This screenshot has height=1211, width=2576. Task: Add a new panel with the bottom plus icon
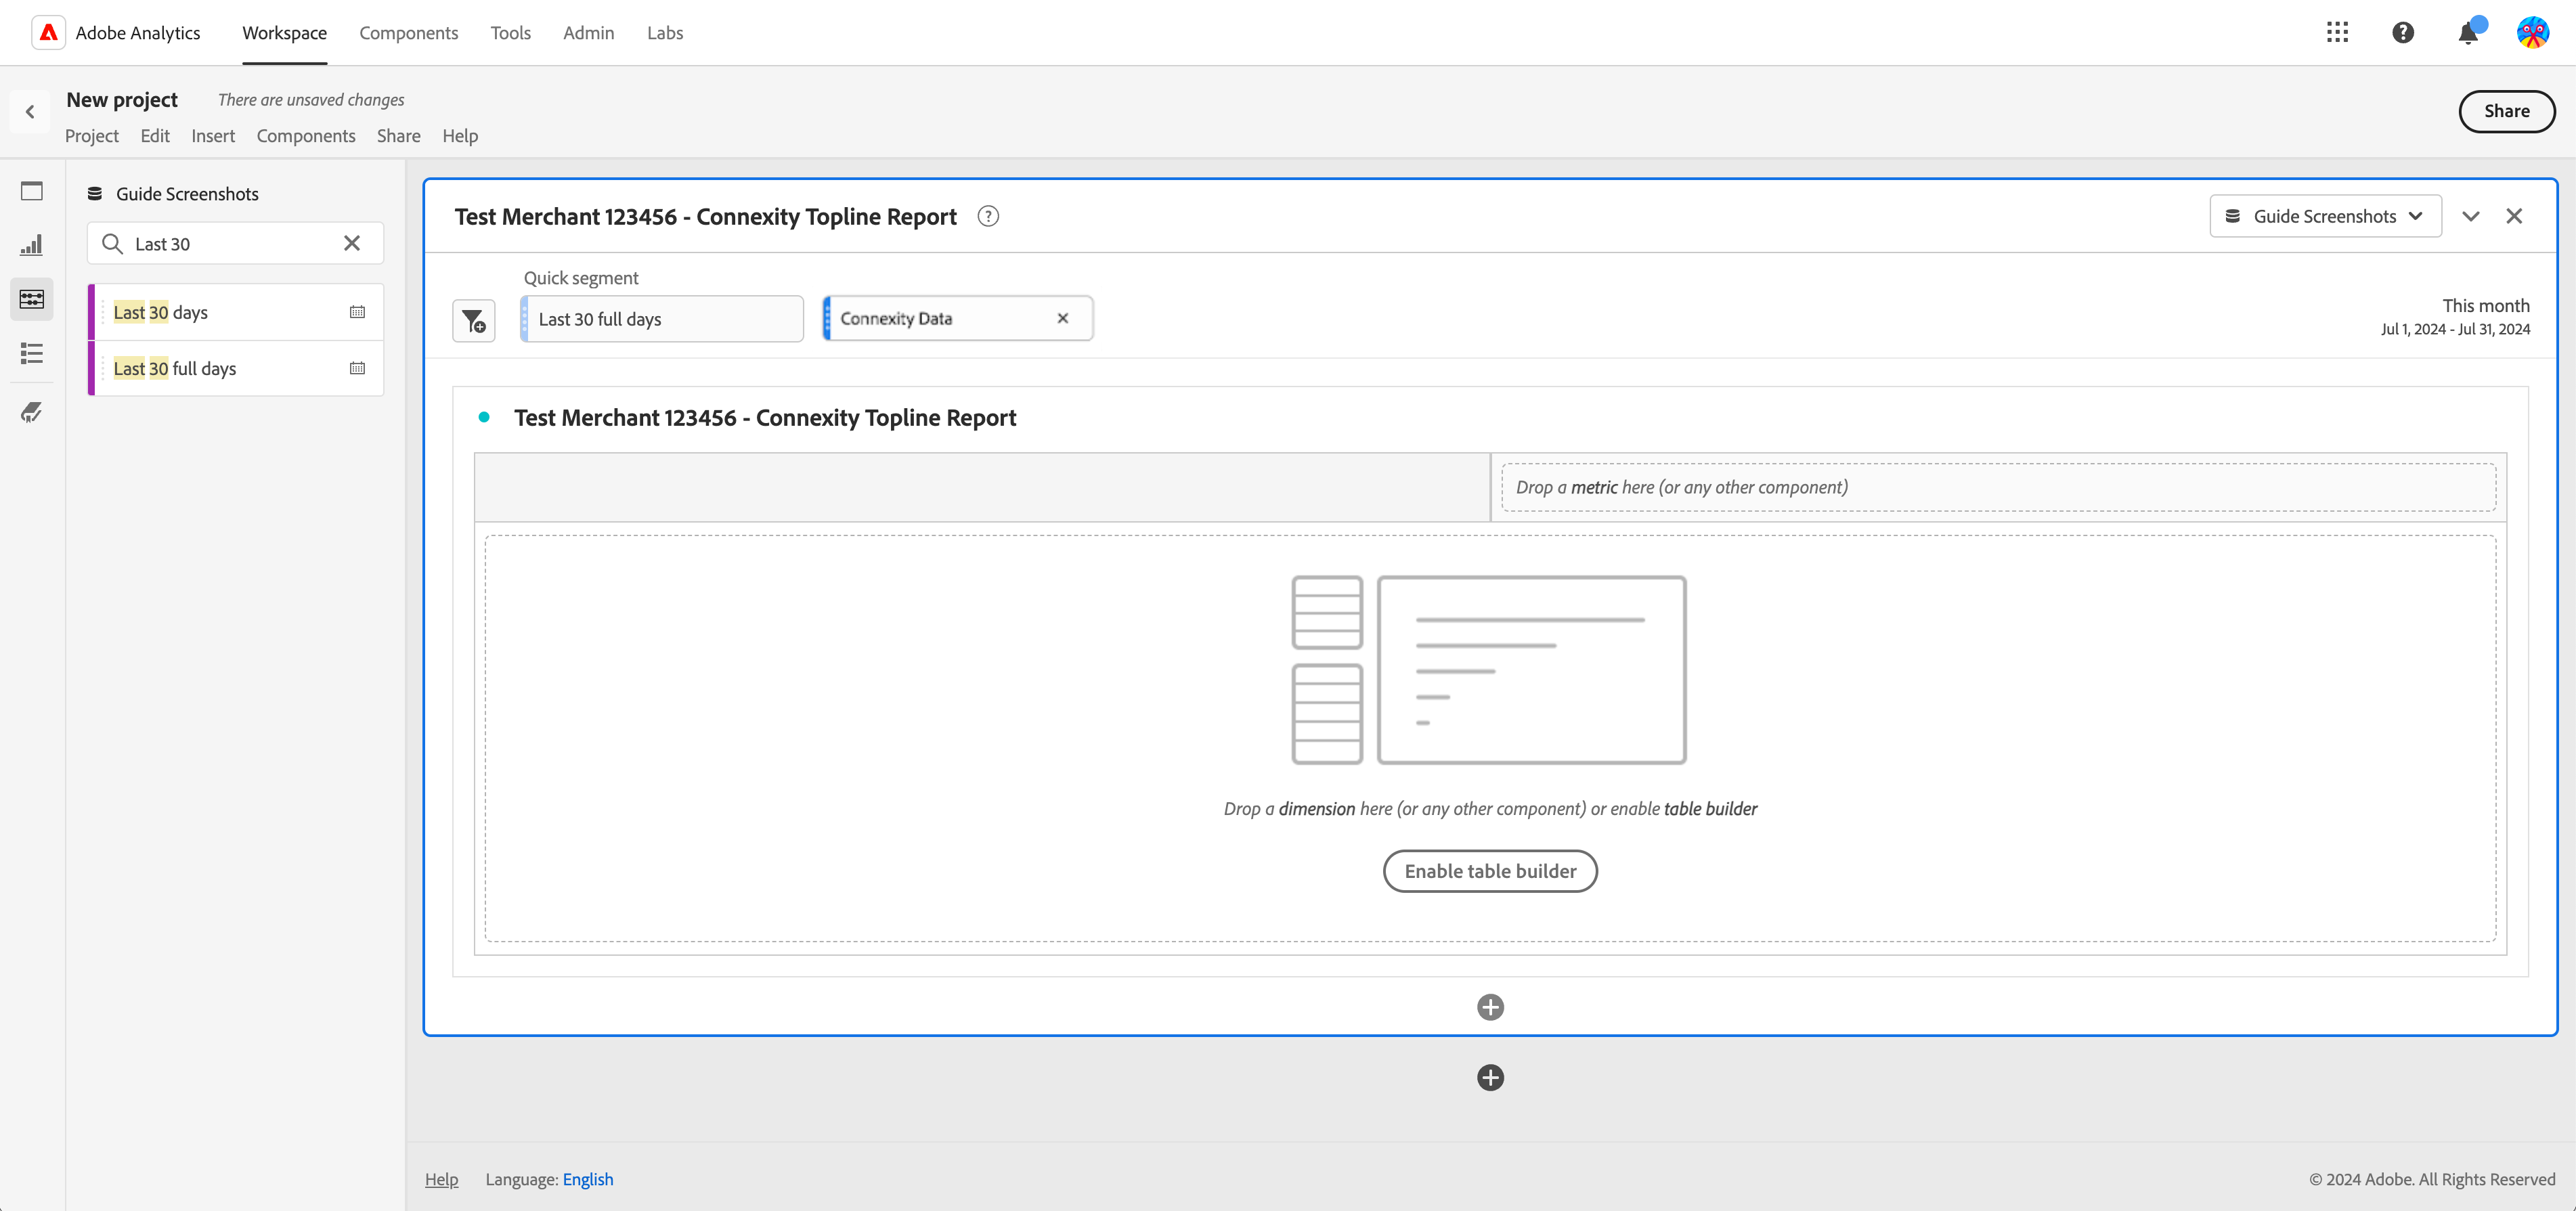coord(1490,1077)
